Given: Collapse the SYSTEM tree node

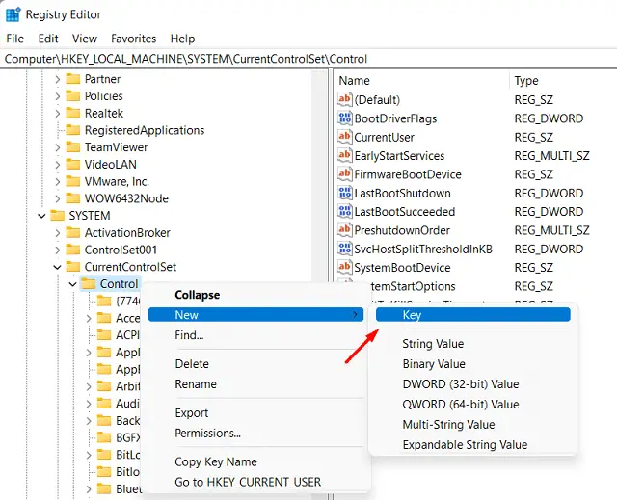Looking at the screenshot, I should [x=41, y=216].
